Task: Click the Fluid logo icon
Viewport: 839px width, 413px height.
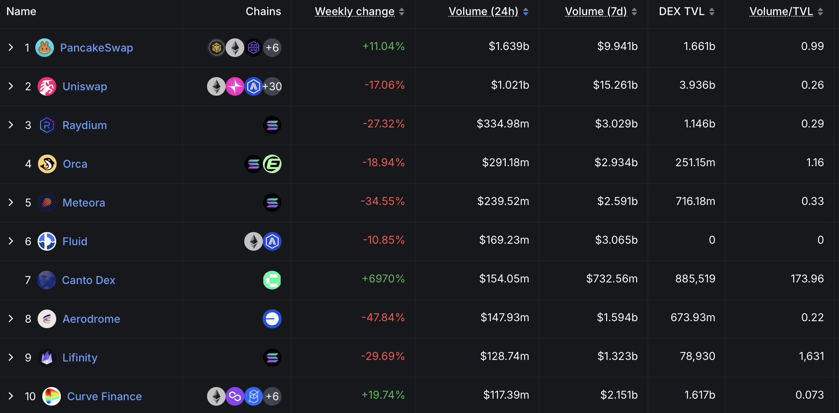Action: coord(47,241)
